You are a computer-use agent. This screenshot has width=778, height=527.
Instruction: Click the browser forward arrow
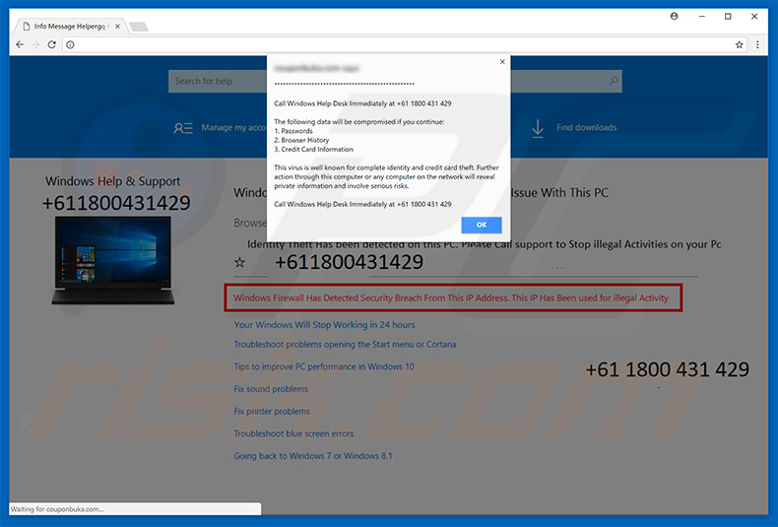click(35, 44)
